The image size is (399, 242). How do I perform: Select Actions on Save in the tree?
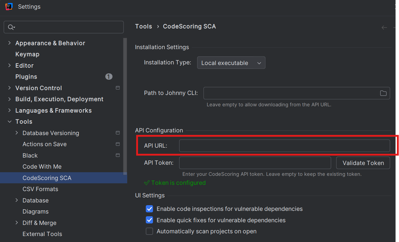pyautogui.click(x=44, y=144)
